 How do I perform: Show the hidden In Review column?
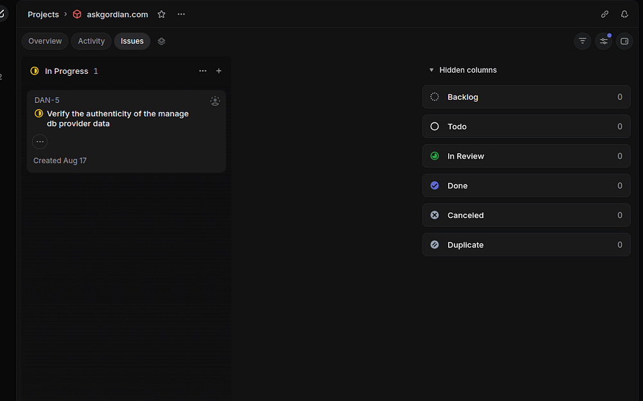(x=526, y=156)
